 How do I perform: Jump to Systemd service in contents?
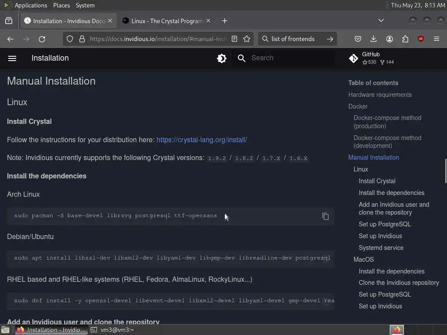[x=381, y=248]
